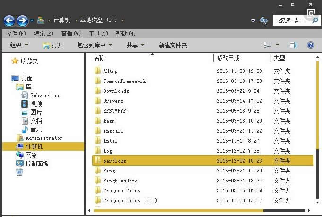Open the 控制面板 (Control Panel) sidebar item
Image resolution: width=322 pixels, height=217 pixels.
(37, 163)
